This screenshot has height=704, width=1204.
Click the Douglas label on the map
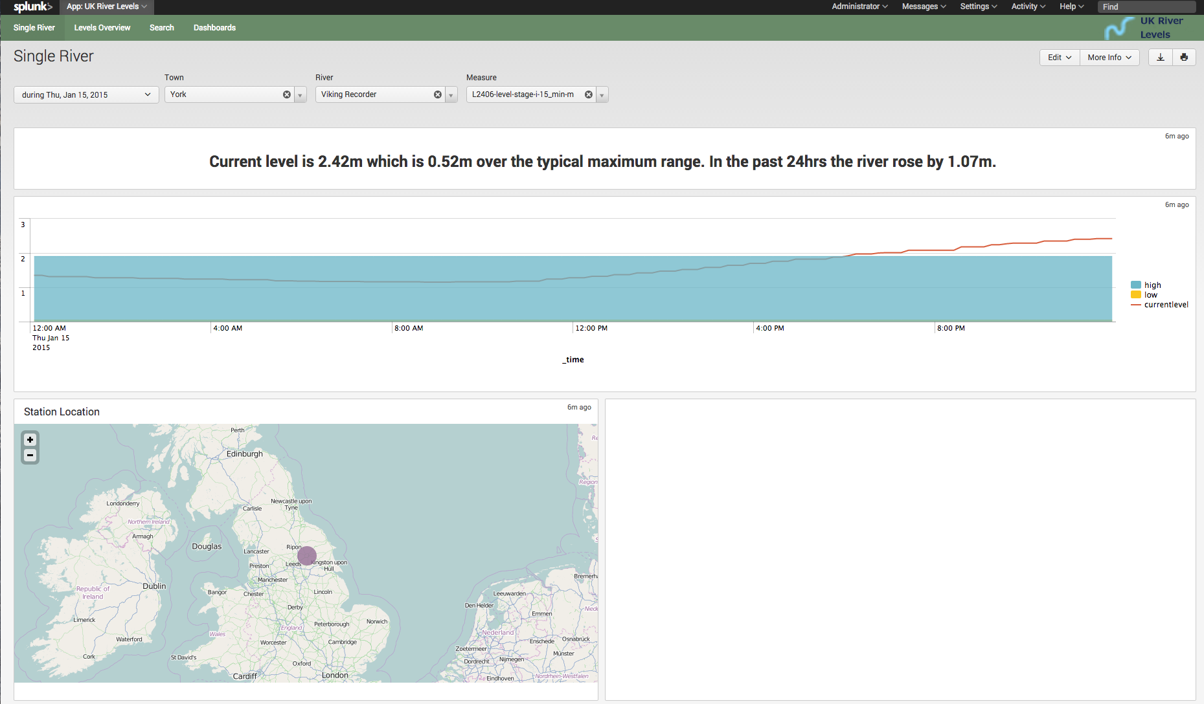tap(207, 546)
